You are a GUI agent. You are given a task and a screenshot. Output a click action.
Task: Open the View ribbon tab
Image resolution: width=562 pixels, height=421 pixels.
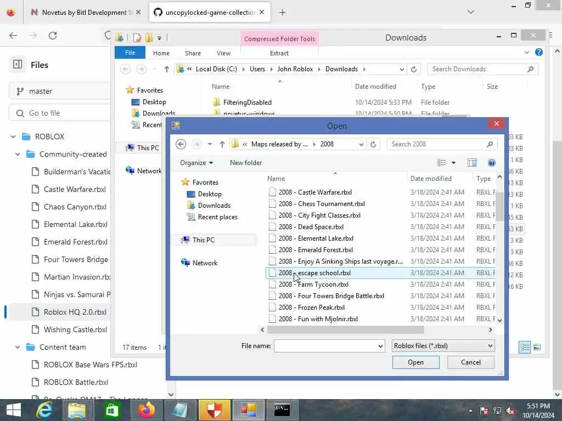(x=224, y=53)
